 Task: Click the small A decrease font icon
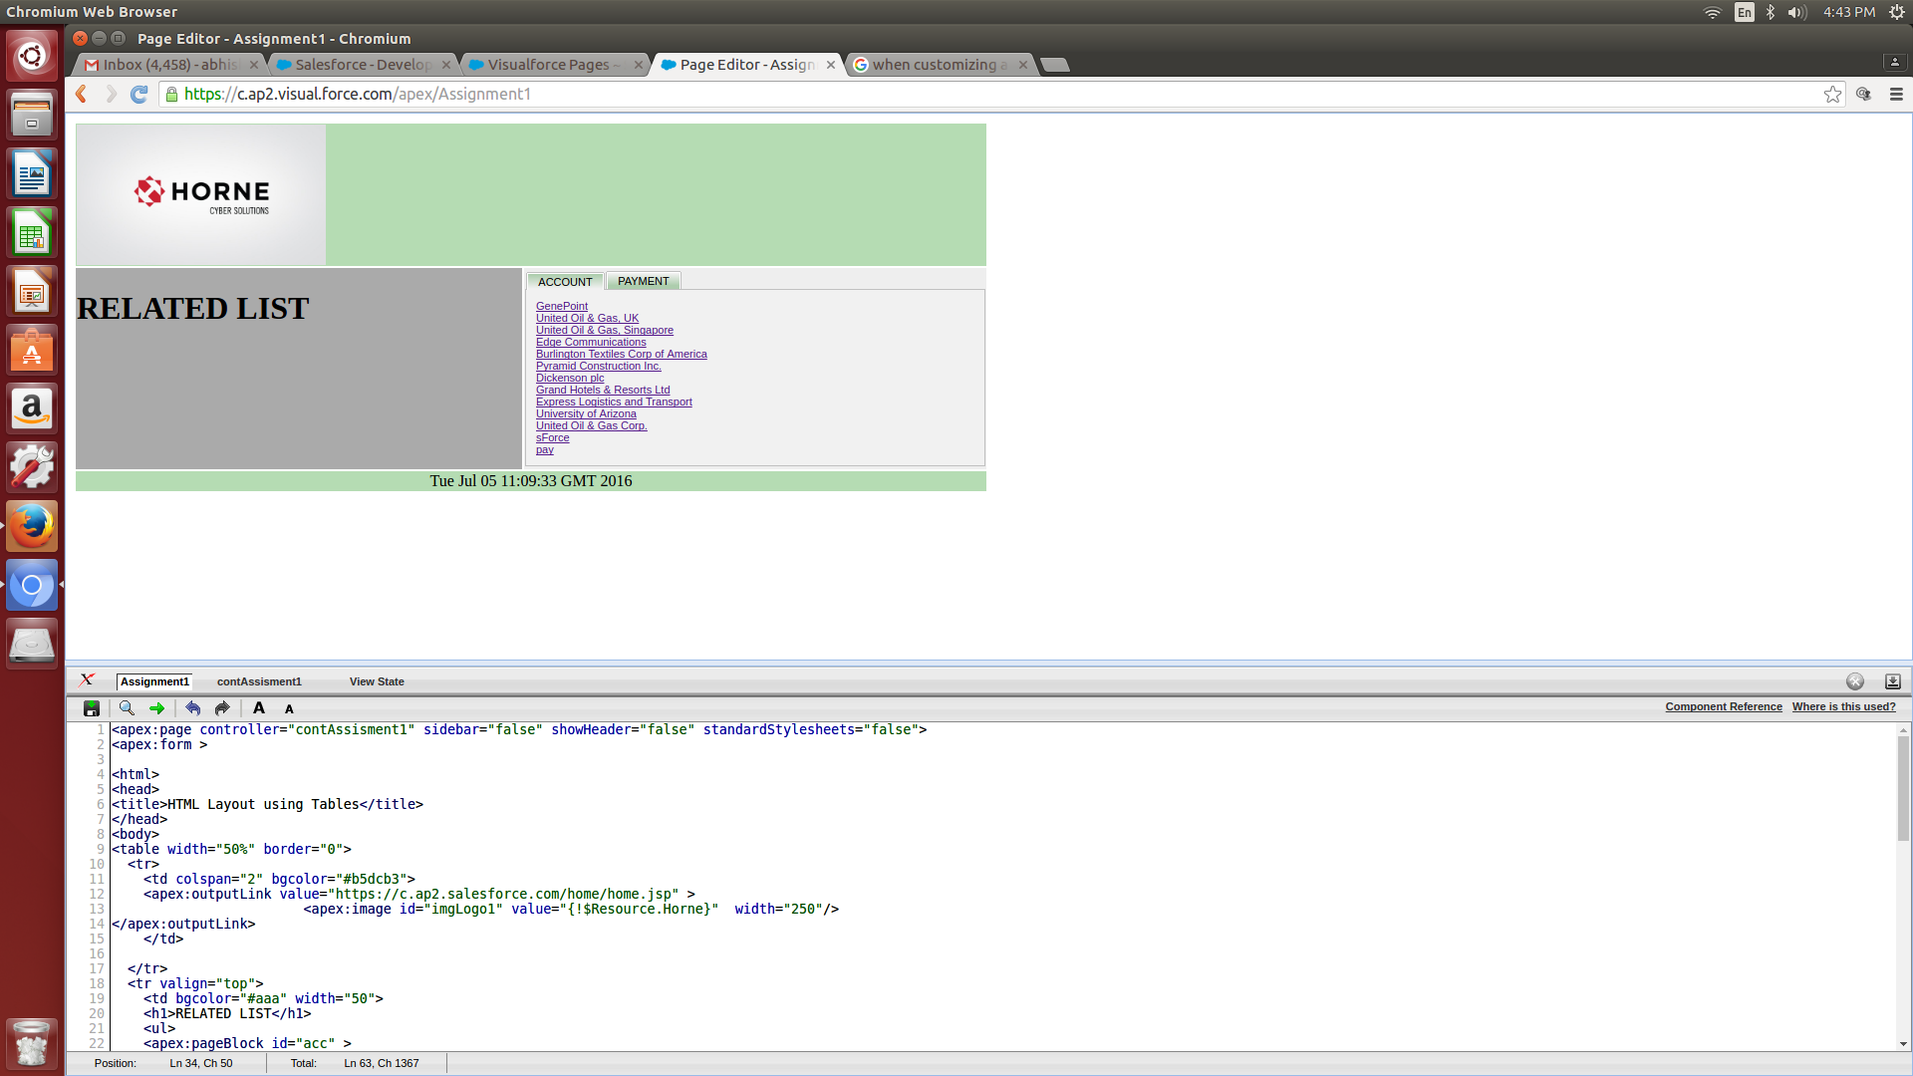tap(289, 709)
